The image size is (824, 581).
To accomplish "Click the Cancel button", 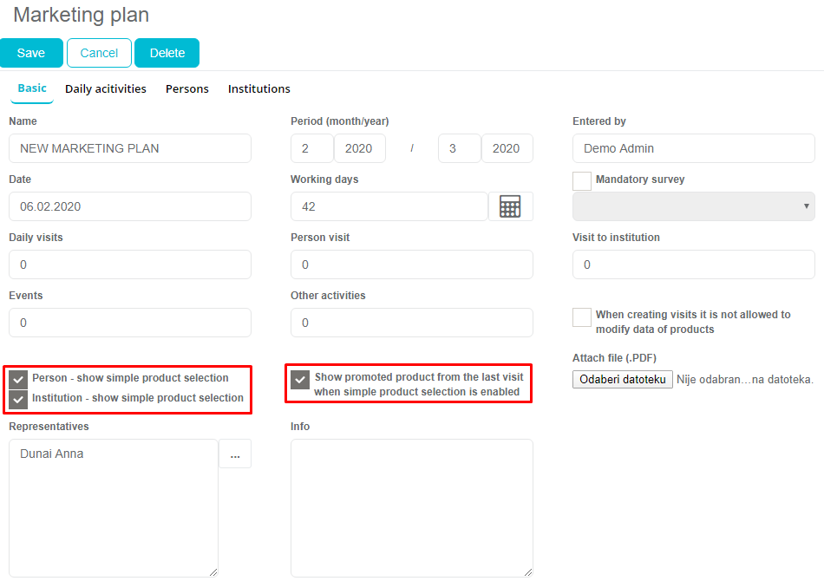I will [99, 53].
